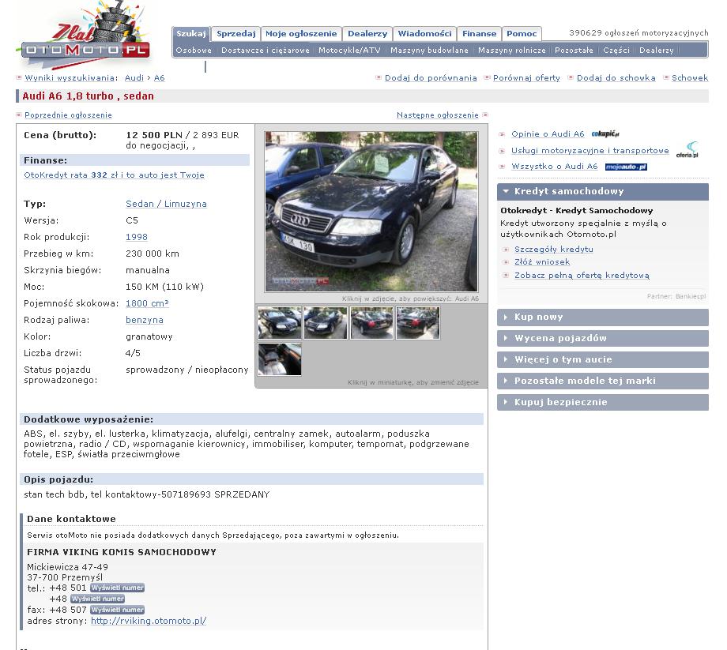Screen dimensions: 727x650
Task: Select the second thumbnail in top row
Action: pyautogui.click(x=326, y=323)
